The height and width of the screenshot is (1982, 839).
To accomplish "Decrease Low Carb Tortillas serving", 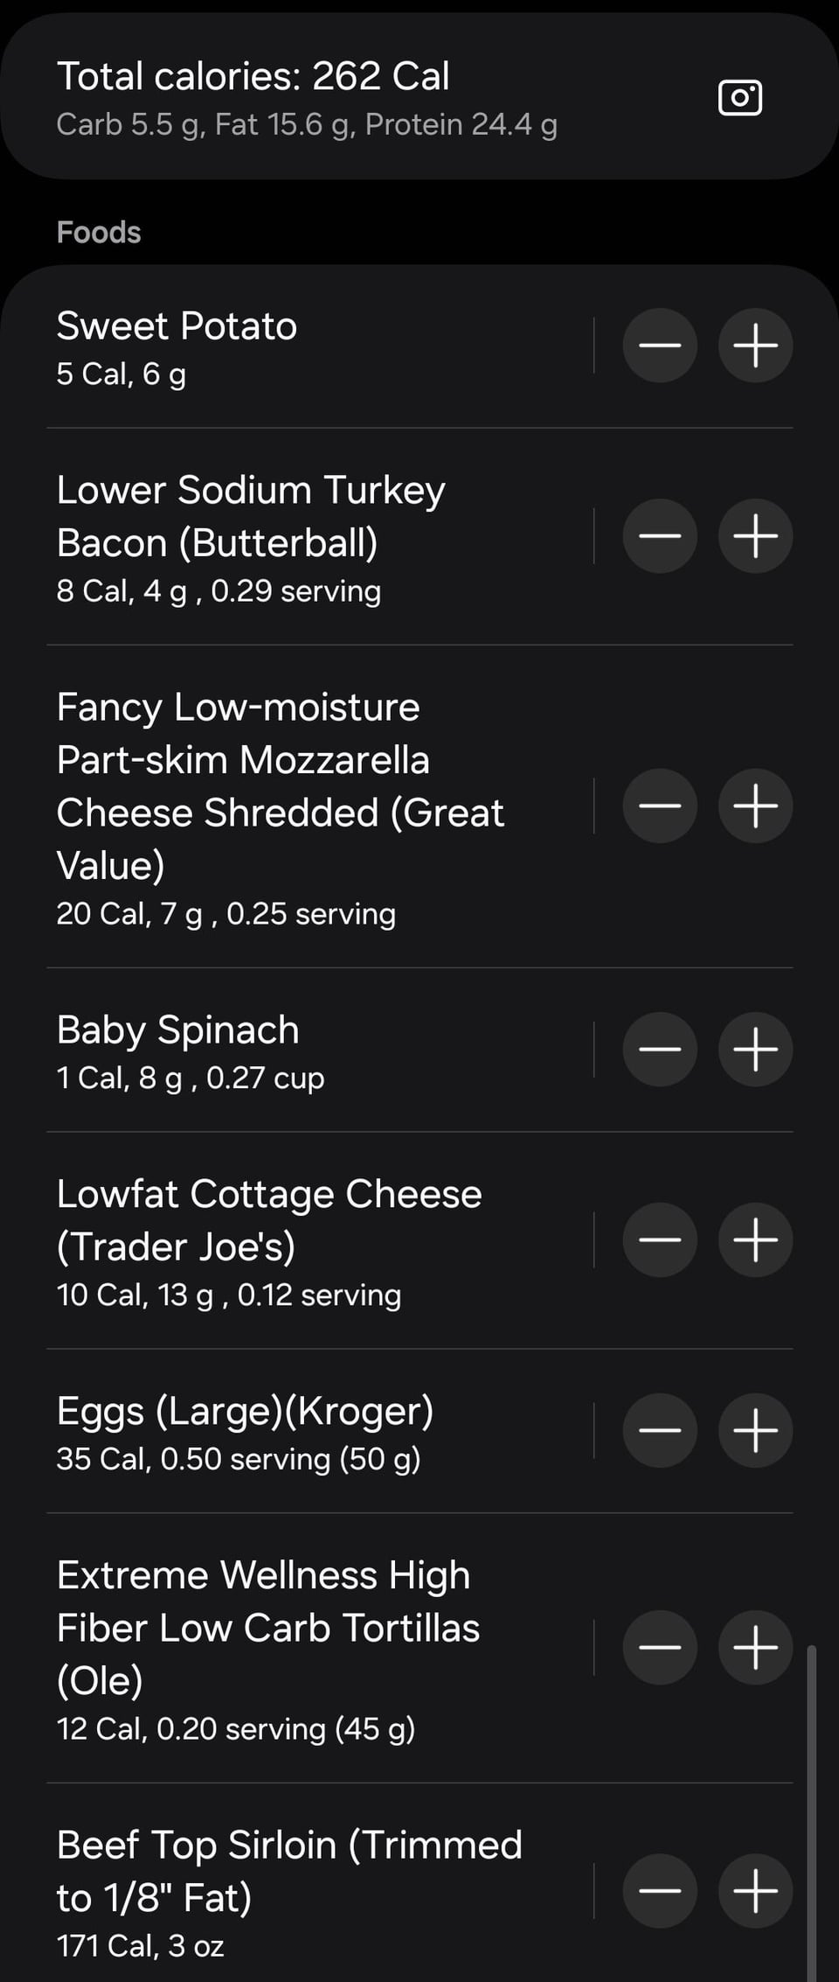I will 660,1647.
